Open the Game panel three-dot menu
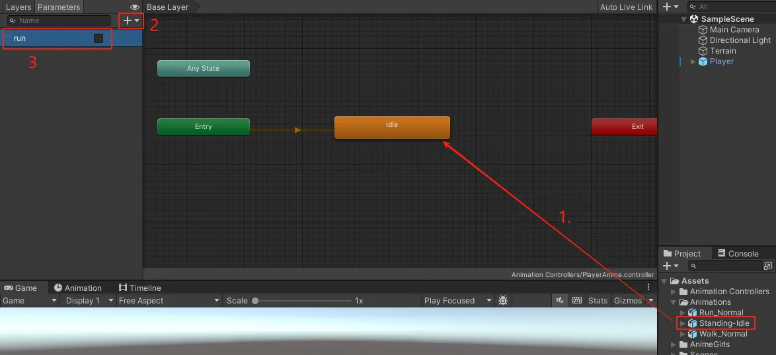 point(649,287)
